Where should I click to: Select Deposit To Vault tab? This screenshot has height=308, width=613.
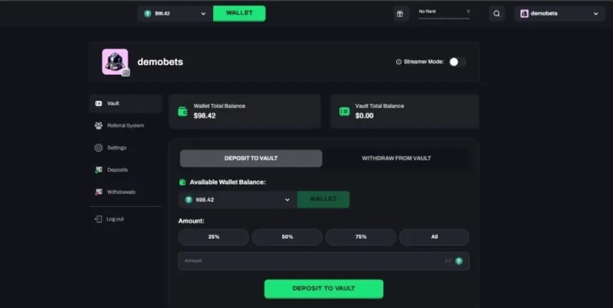(x=251, y=158)
